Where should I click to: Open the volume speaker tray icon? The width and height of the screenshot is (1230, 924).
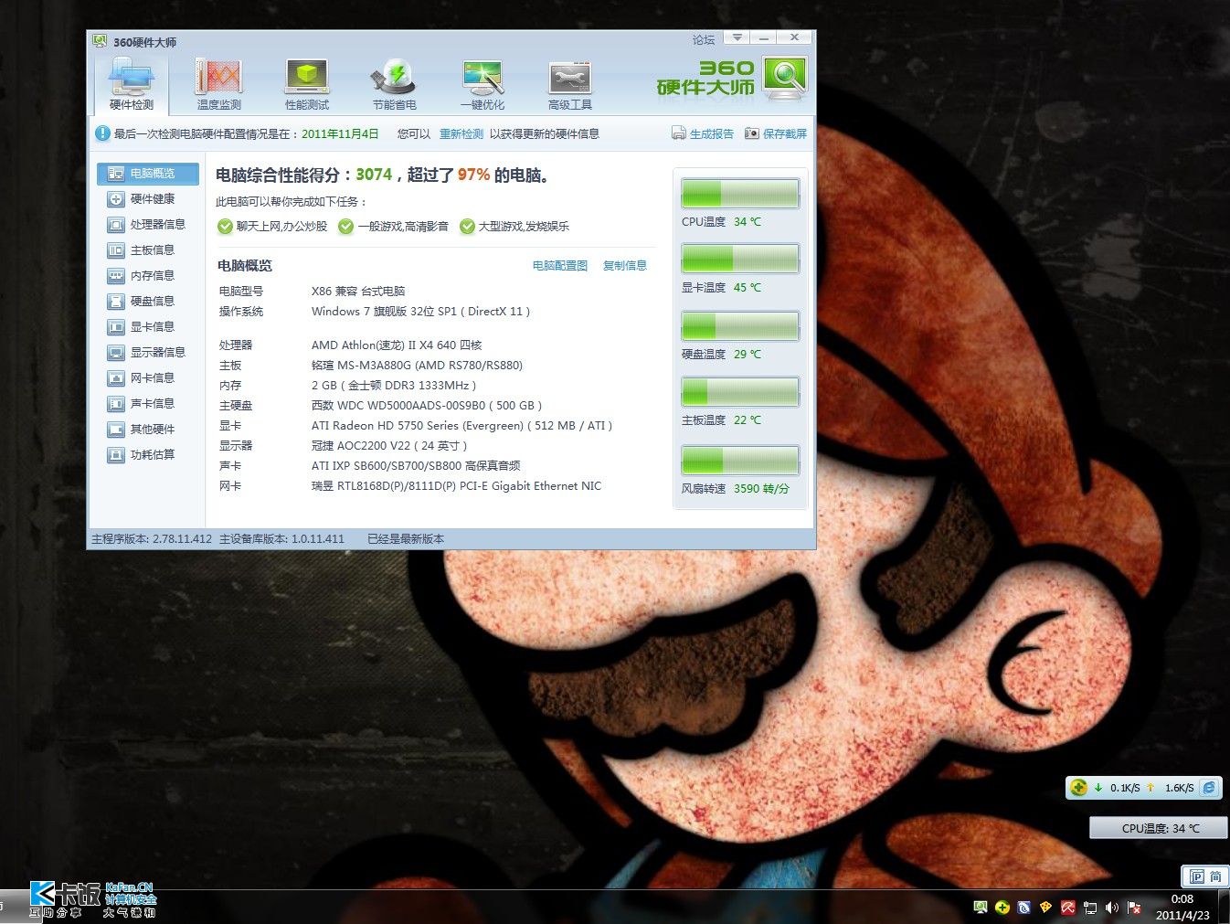[1111, 908]
